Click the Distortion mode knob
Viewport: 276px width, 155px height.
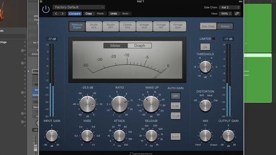pyautogui.click(x=205, y=105)
